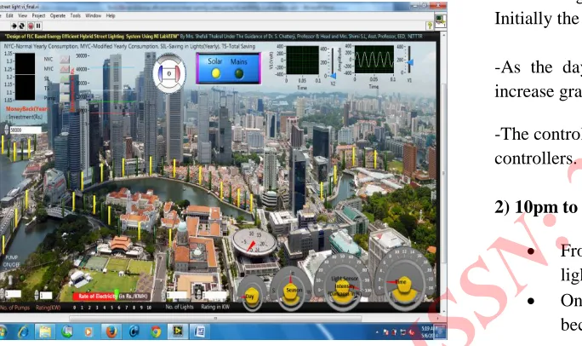This screenshot has width=582, height=346.
Task: Open the Operate menu
Action: pyautogui.click(x=58, y=15)
